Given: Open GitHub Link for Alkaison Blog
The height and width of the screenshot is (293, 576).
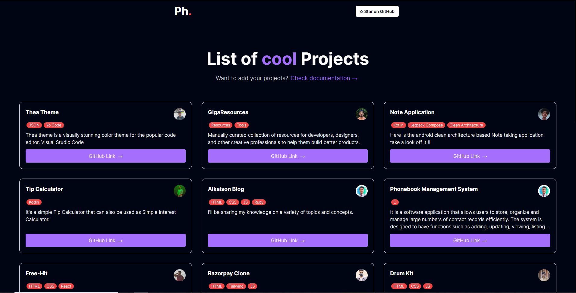Looking at the screenshot, I should point(288,240).
